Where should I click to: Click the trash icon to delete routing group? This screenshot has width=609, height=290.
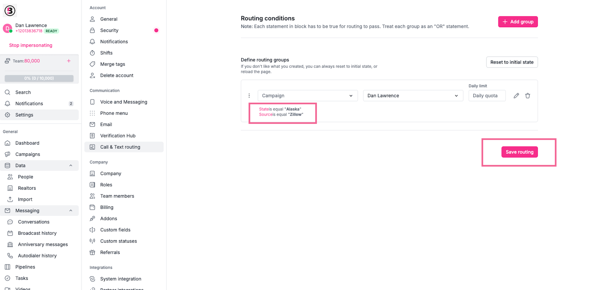point(527,95)
